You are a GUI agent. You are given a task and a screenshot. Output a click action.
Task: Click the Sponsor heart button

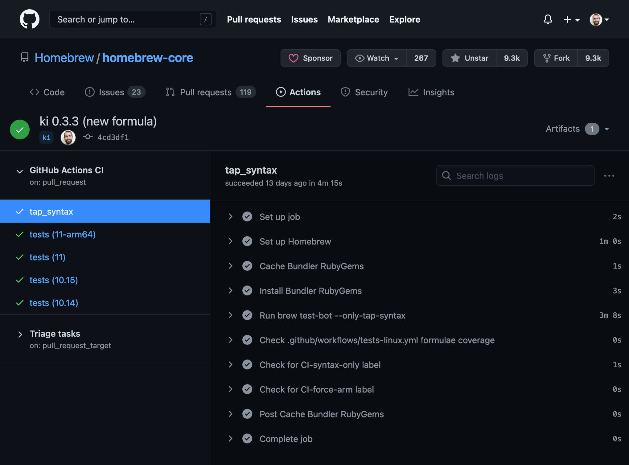310,58
